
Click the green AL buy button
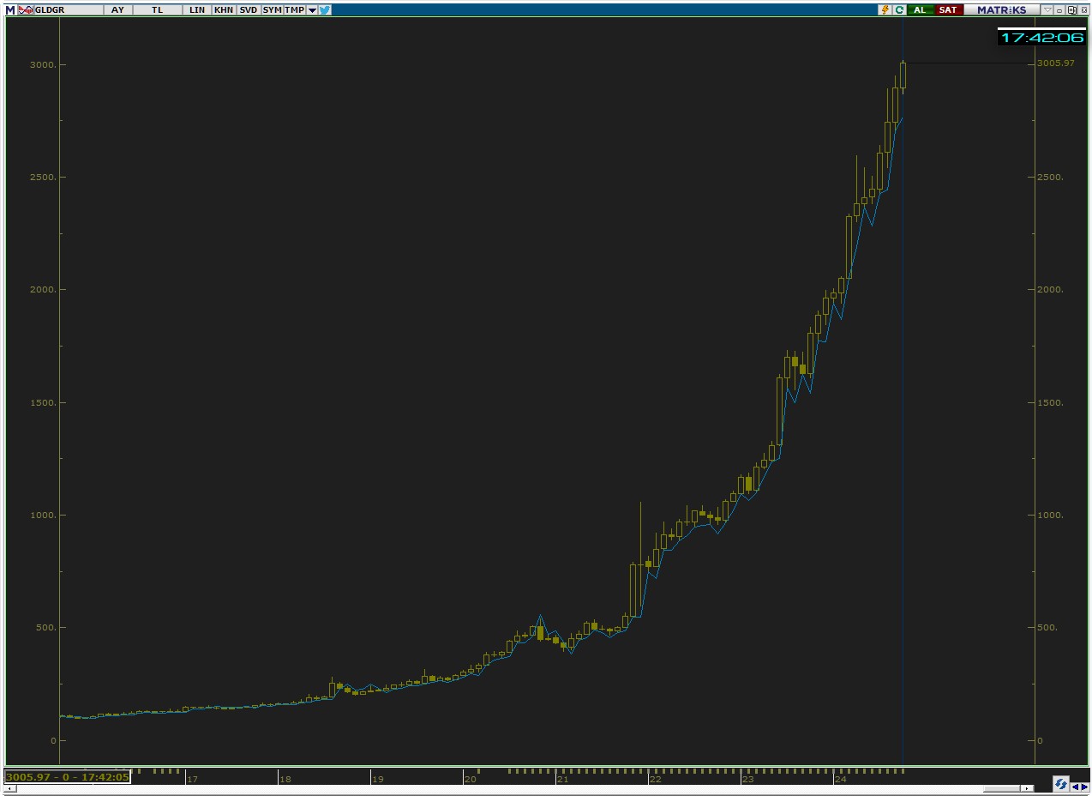click(920, 9)
